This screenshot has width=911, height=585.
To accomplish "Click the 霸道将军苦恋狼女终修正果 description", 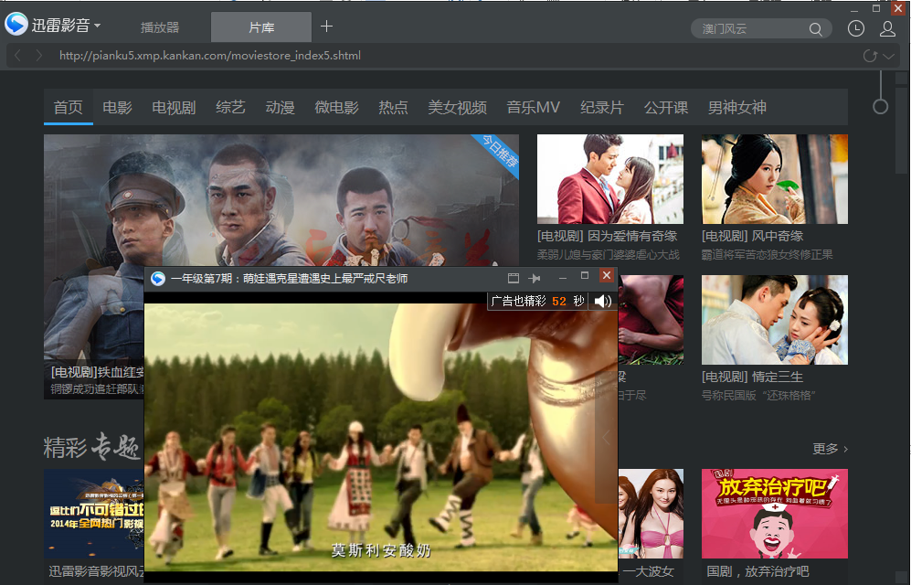I will pos(767,255).
